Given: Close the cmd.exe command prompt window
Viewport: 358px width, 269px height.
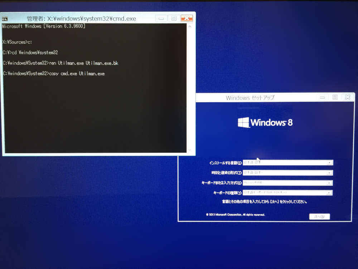Looking at the screenshot, I should [187, 18].
